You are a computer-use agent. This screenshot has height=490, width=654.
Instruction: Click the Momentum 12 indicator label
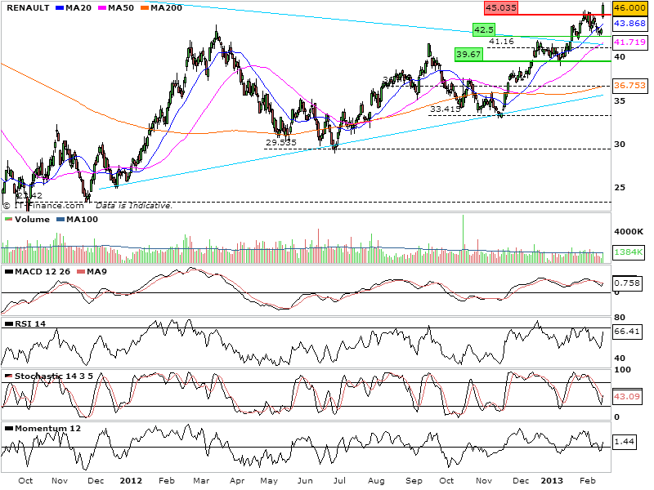pos(47,428)
